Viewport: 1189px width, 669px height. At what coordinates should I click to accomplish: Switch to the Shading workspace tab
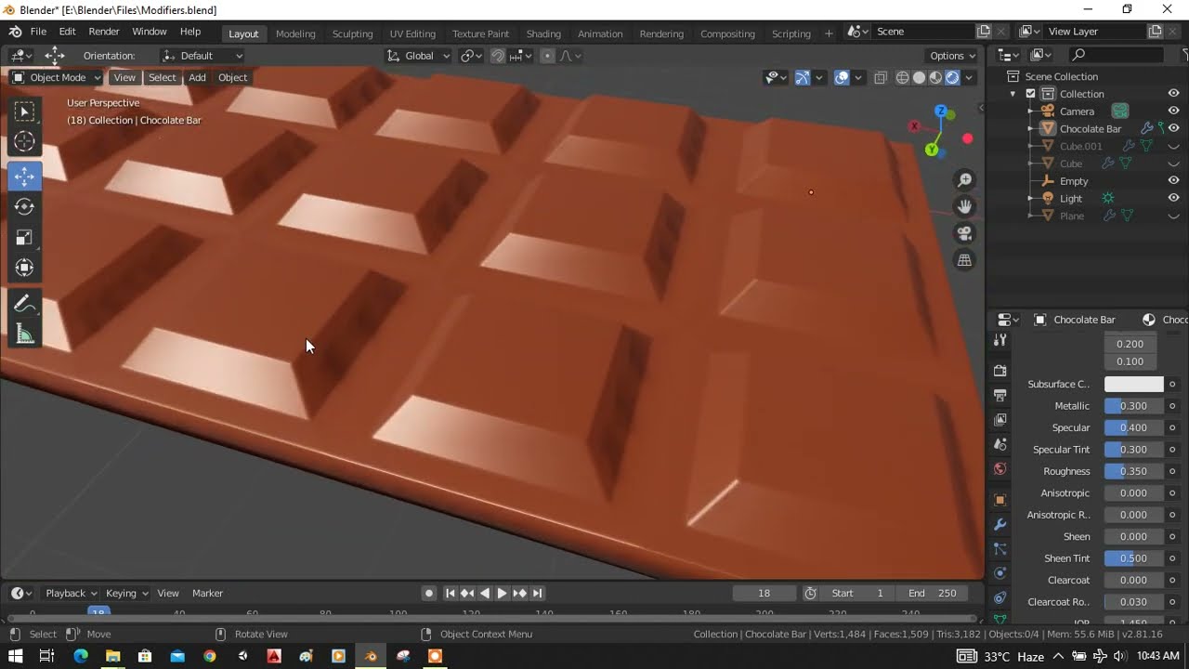click(543, 33)
